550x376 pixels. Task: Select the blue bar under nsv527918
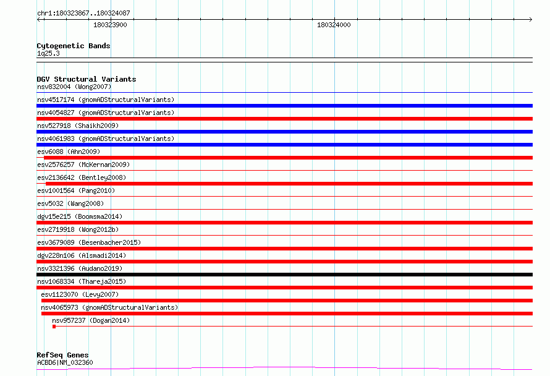click(284, 132)
